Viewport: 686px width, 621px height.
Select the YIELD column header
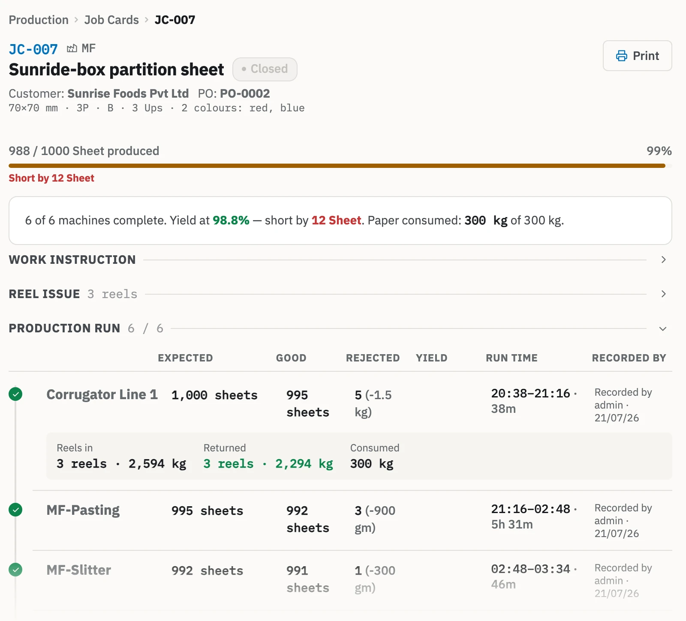431,358
